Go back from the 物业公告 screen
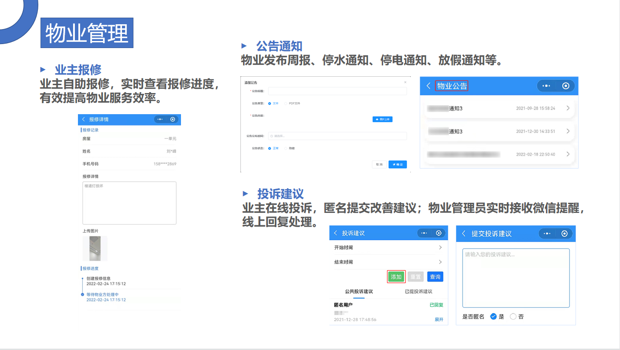 click(x=428, y=86)
